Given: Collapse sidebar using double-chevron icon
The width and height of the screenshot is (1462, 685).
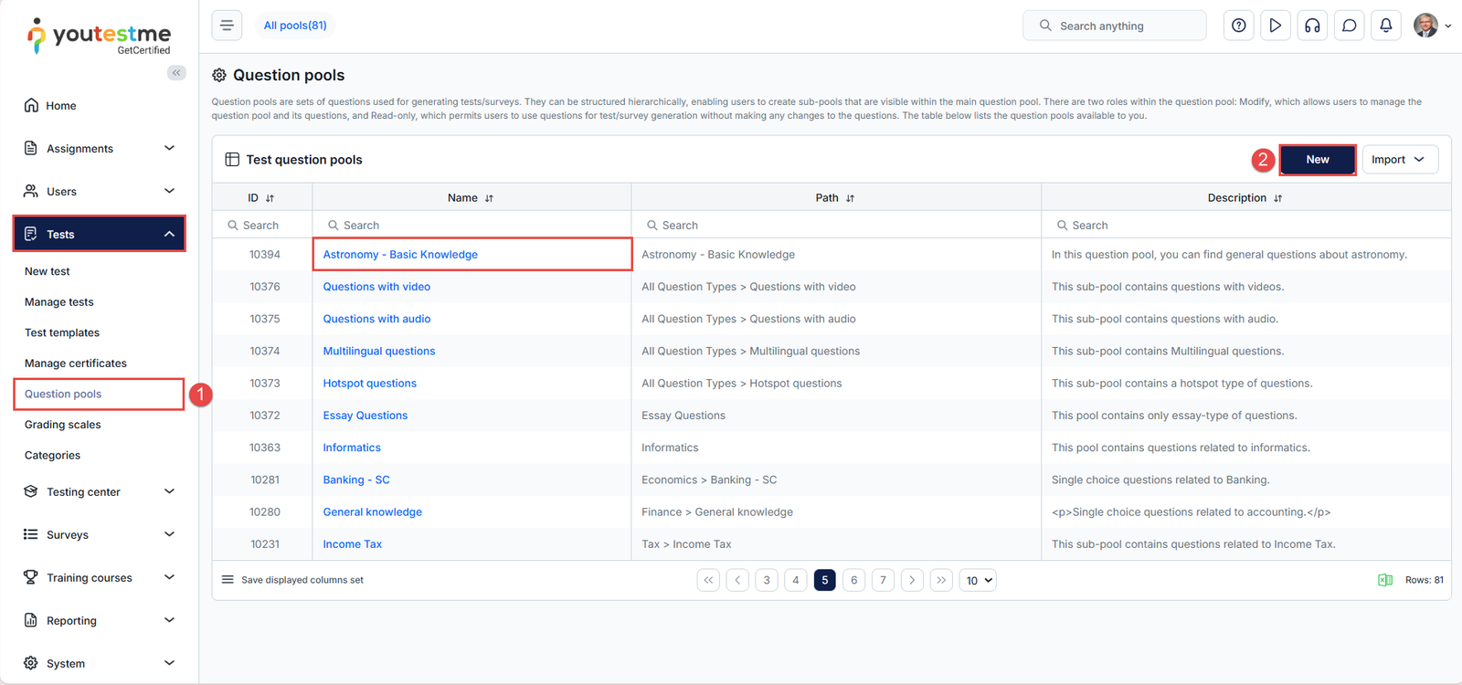Looking at the screenshot, I should 176,73.
